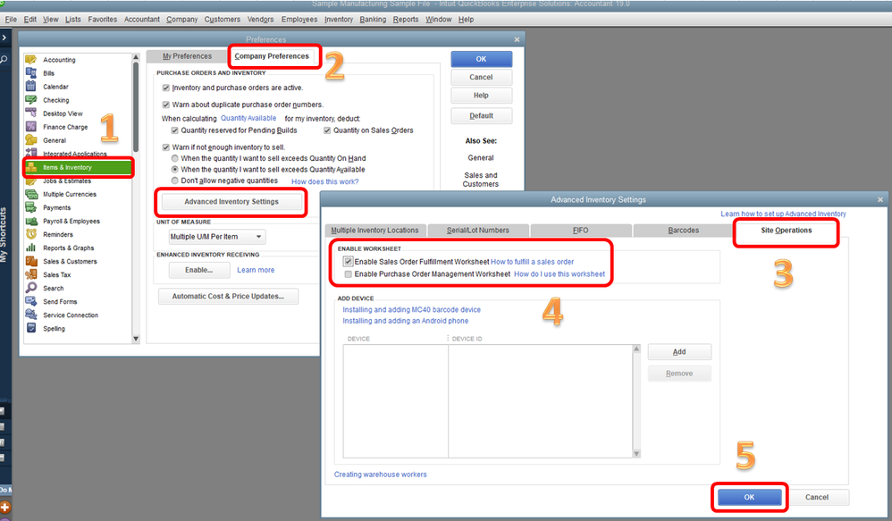This screenshot has height=521, width=892.
Task: Click Default button in Preferences
Action: pos(481,115)
